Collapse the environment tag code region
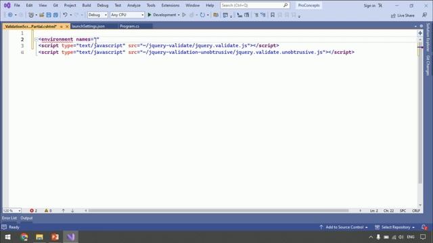 36,39
